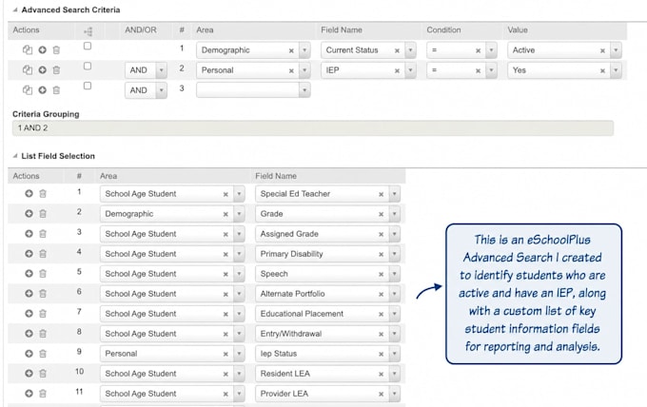The width and height of the screenshot is (647, 407).
Task: Copy criteria row 1 using its copy icon
Action: coord(28,49)
